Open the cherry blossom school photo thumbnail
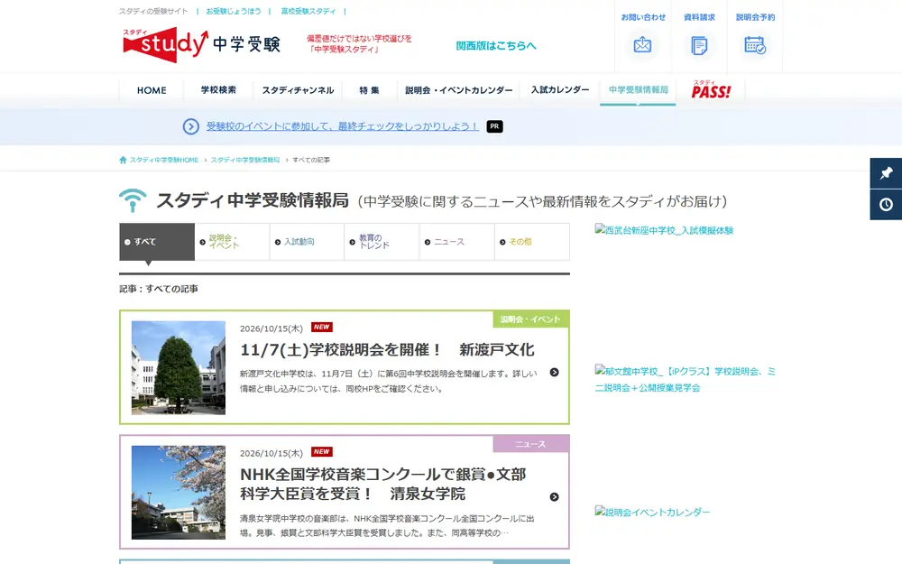 click(x=179, y=493)
